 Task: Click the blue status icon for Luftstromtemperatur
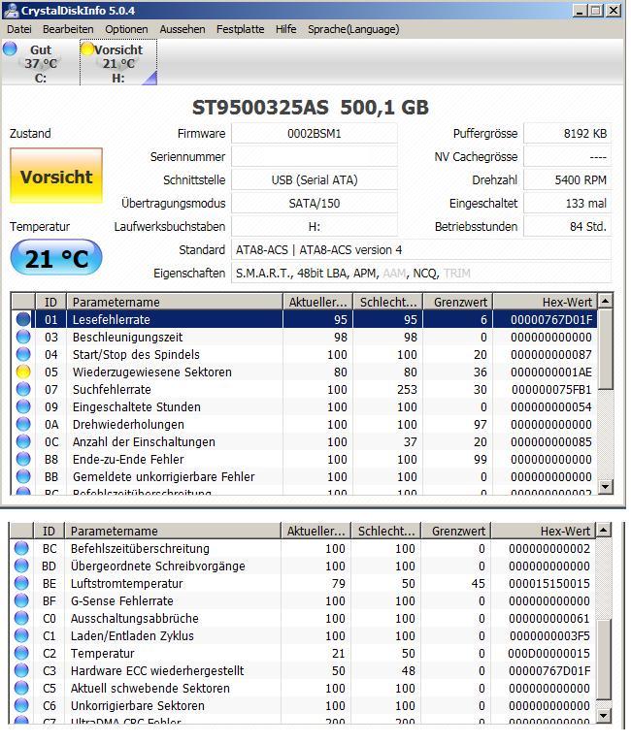pos(21,584)
